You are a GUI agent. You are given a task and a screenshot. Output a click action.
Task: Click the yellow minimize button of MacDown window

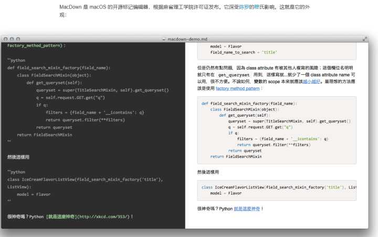click(12, 39)
